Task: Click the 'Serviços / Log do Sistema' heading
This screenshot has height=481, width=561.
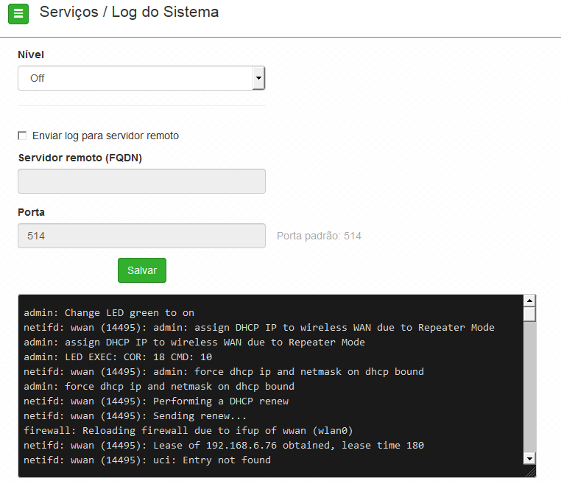Action: [129, 13]
